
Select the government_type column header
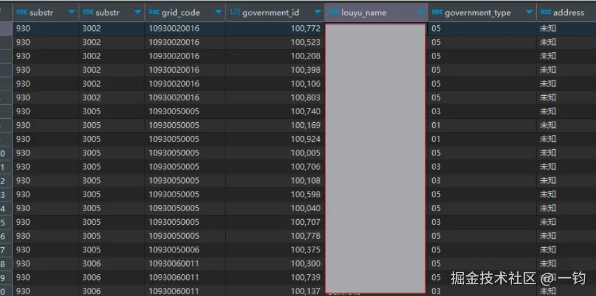pyautogui.click(x=482, y=12)
